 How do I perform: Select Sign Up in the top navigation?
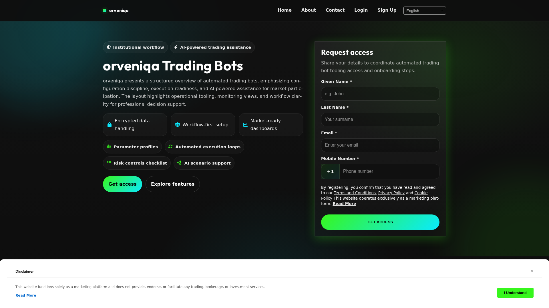pyautogui.click(x=387, y=10)
